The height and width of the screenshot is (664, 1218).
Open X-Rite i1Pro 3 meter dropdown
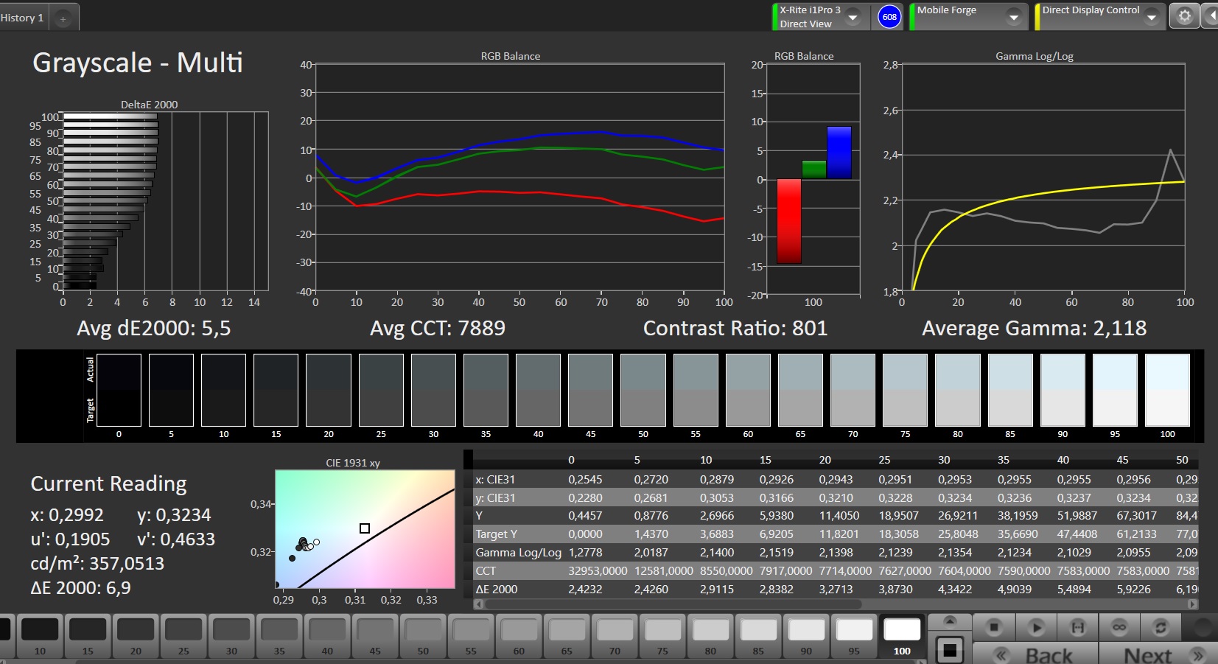[853, 17]
